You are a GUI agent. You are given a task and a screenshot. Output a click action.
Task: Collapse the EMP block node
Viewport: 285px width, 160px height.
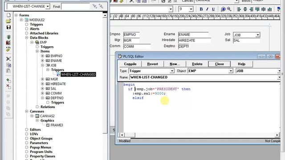tap(32, 42)
